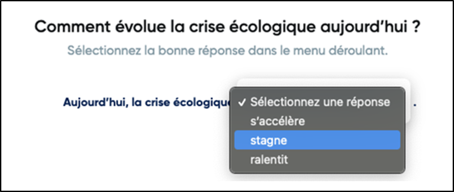Click the word "crise" in the bold sentence
Viewport: 454px width, 192px height.
(157, 103)
